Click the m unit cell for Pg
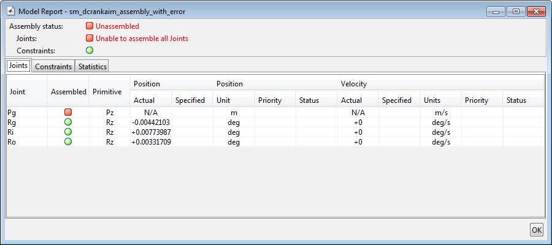Screen dimensions: 552x245 point(234,113)
